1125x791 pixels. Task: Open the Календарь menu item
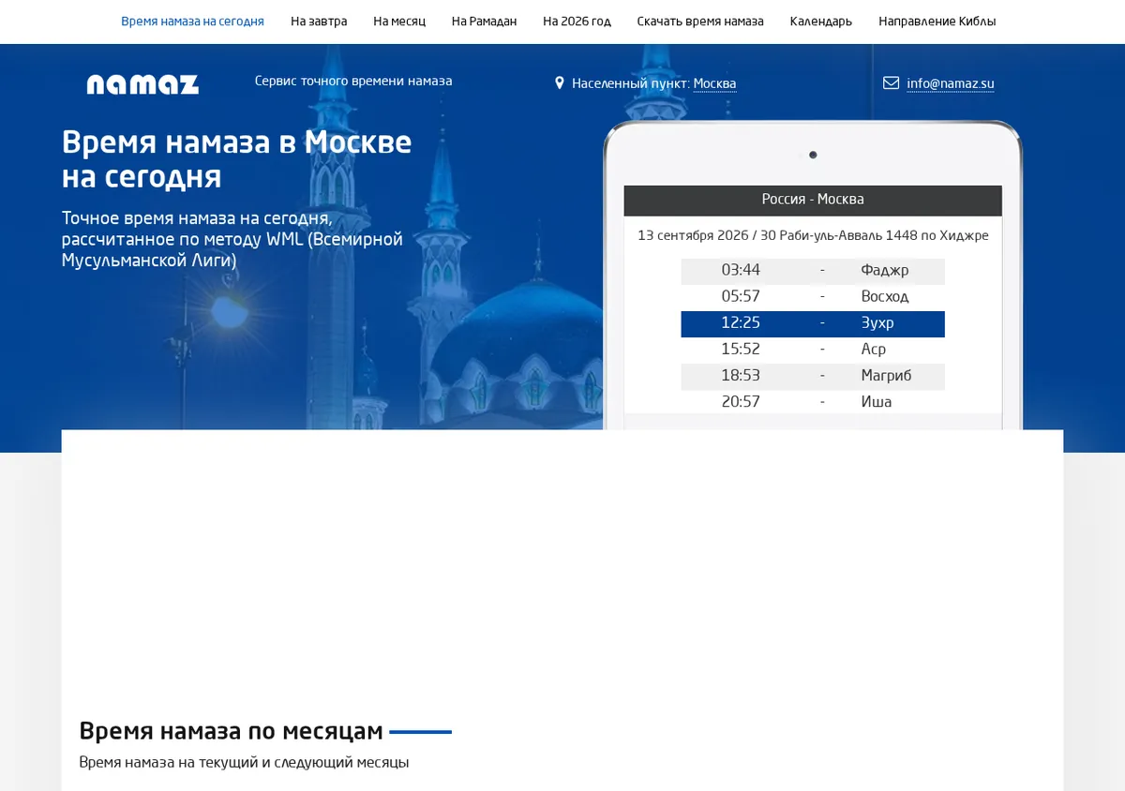(821, 22)
